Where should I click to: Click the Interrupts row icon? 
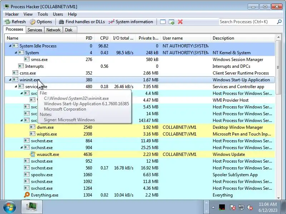pos(21,66)
